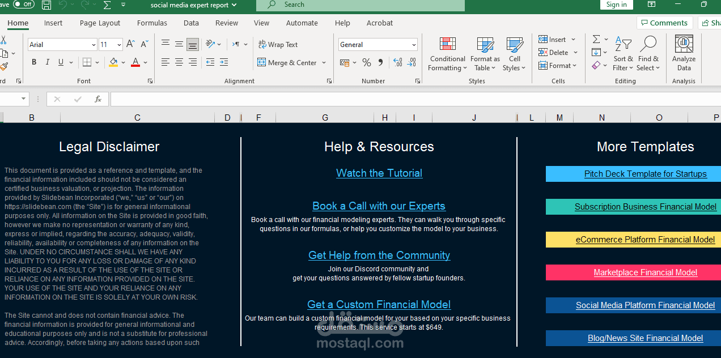The width and height of the screenshot is (721, 358).
Task: Select the Automate tab
Action: coord(302,23)
